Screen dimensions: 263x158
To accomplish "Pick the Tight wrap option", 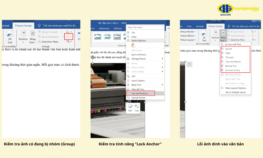I will (x=228, y=53).
